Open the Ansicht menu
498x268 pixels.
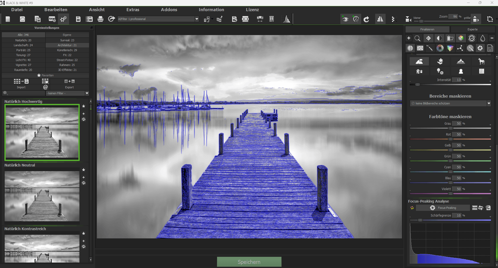point(97,10)
